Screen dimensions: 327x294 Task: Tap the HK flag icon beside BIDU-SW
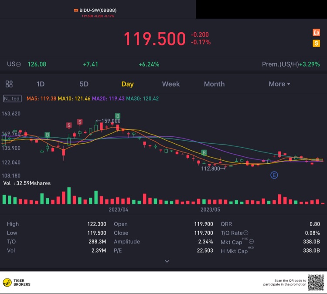point(76,10)
